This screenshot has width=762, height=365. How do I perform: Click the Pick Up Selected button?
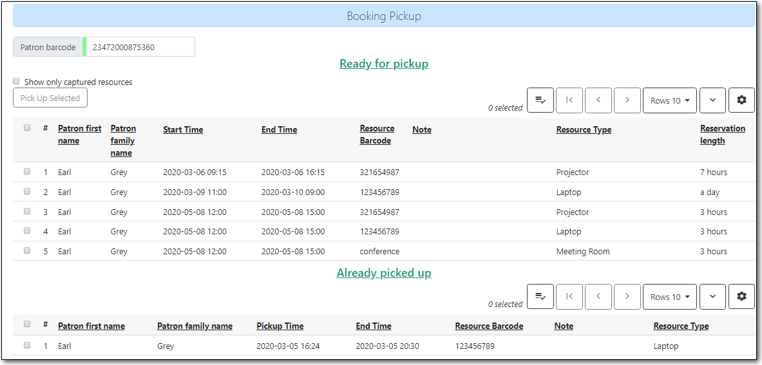(x=50, y=98)
